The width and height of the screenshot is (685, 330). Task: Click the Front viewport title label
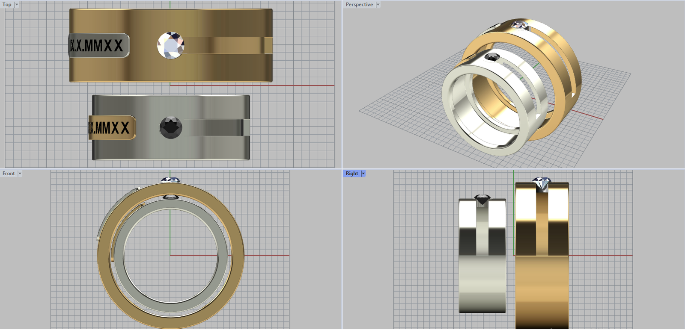[9, 174]
